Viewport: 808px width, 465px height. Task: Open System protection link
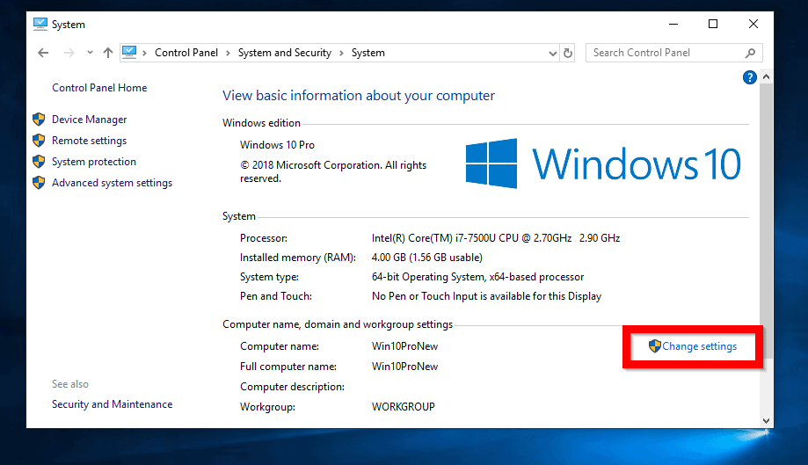[x=94, y=161]
